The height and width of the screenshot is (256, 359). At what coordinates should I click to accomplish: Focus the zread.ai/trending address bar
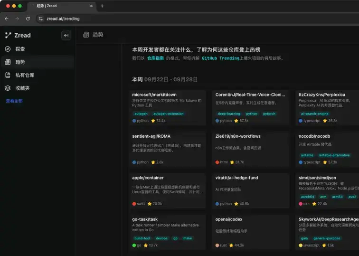tap(197, 19)
